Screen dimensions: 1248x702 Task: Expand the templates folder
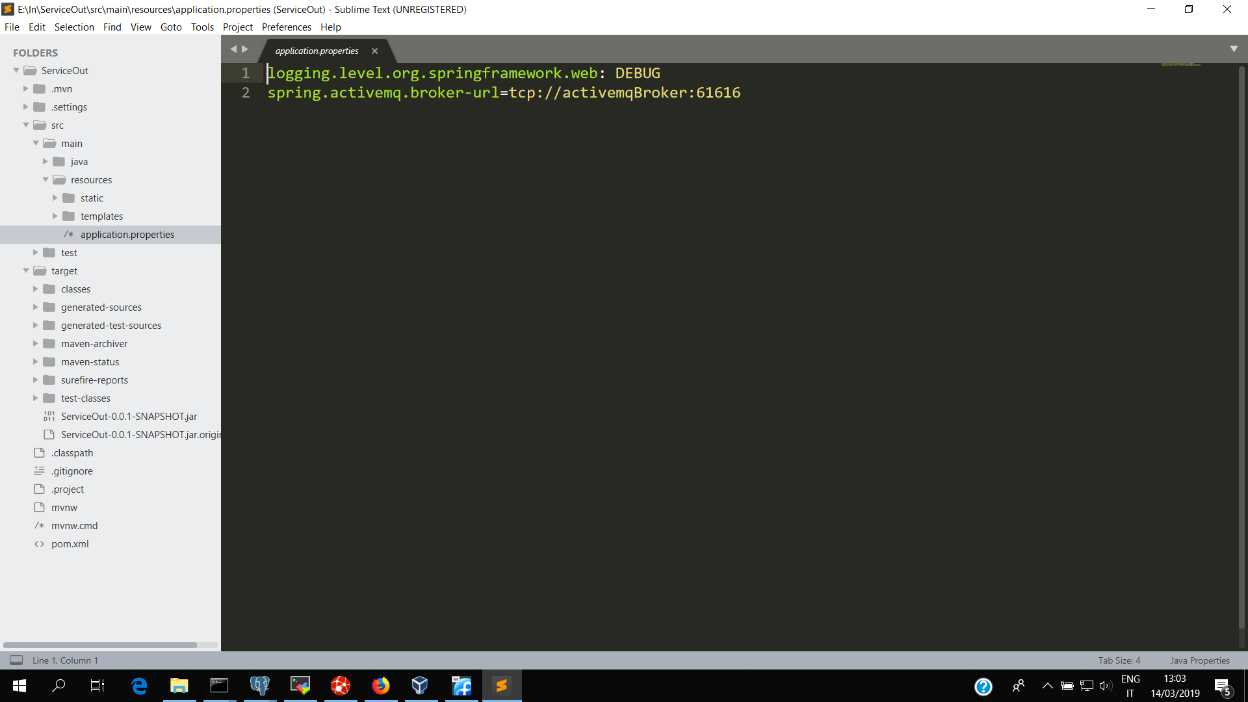coord(55,216)
